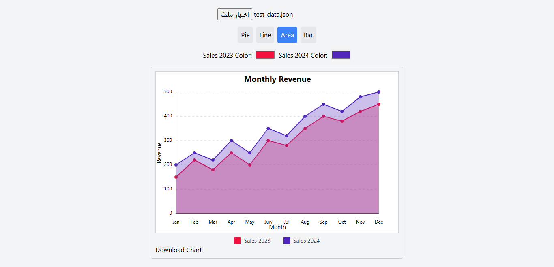Toggle the Sales 2023 legend square
The width and height of the screenshot is (554, 267).
[238, 241]
